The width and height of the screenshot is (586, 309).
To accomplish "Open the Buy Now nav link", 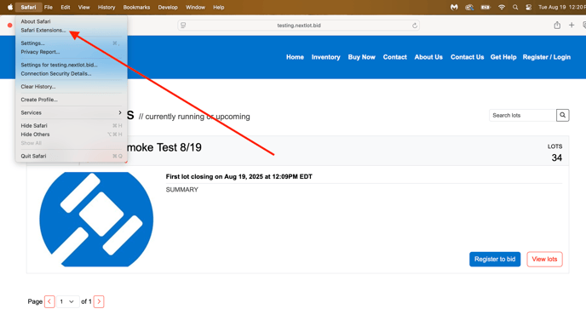I will 361,57.
